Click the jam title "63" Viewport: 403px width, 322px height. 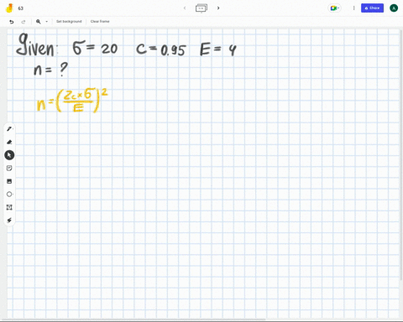coord(21,8)
